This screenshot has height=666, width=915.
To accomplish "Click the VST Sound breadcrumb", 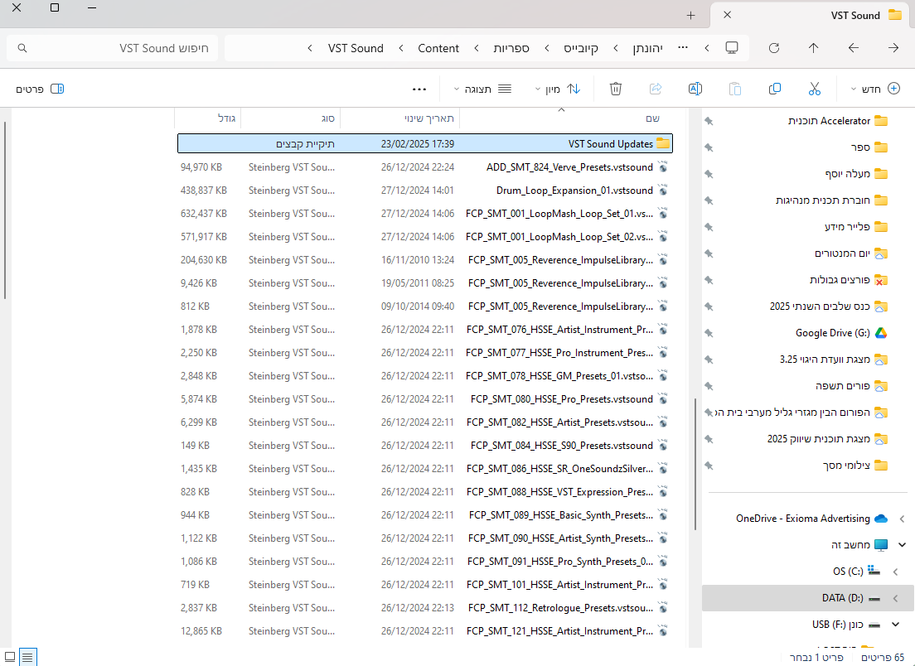I will pos(356,48).
